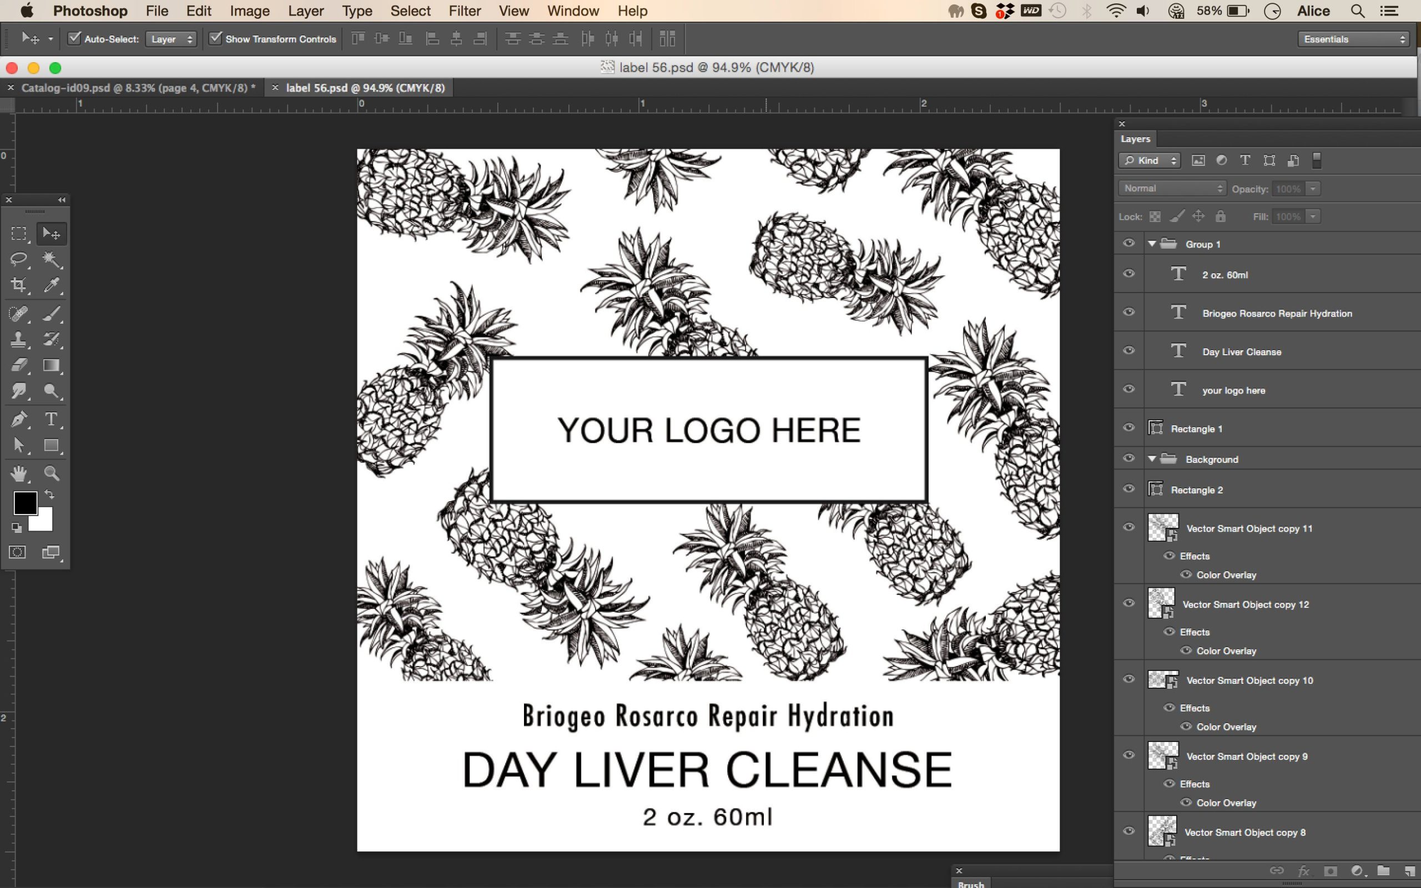Open the Image menu
Screen dimensions: 1421x888
pyautogui.click(x=250, y=11)
